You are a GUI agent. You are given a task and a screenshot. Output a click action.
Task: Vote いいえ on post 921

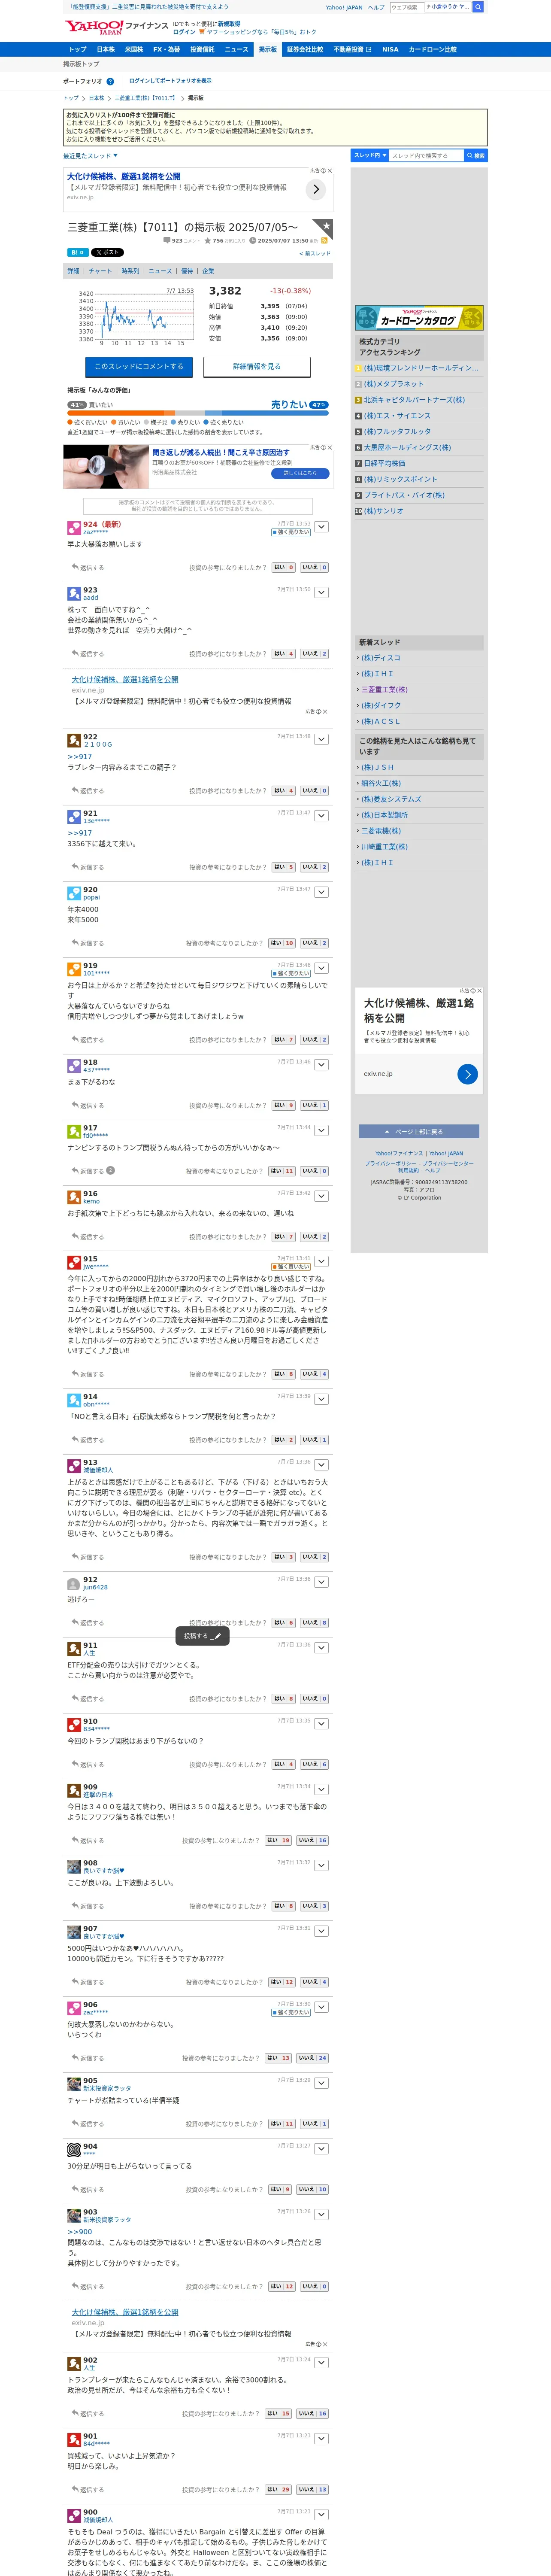(314, 867)
